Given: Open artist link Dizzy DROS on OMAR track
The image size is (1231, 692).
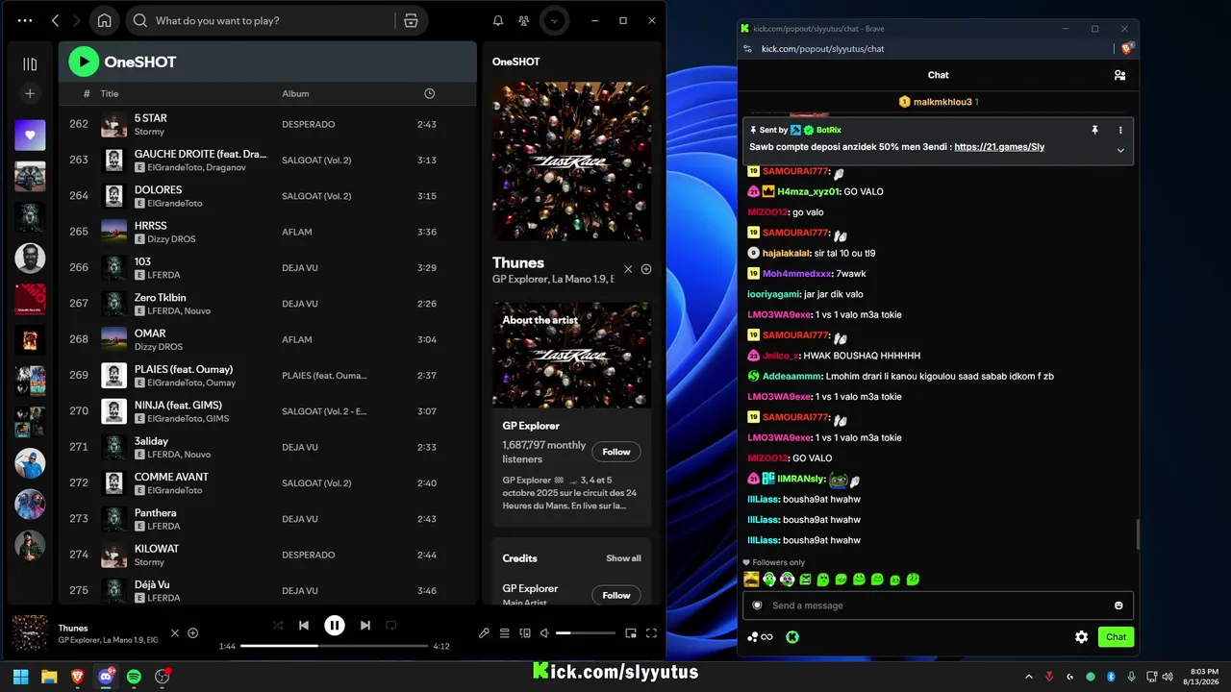Looking at the screenshot, I should [158, 347].
